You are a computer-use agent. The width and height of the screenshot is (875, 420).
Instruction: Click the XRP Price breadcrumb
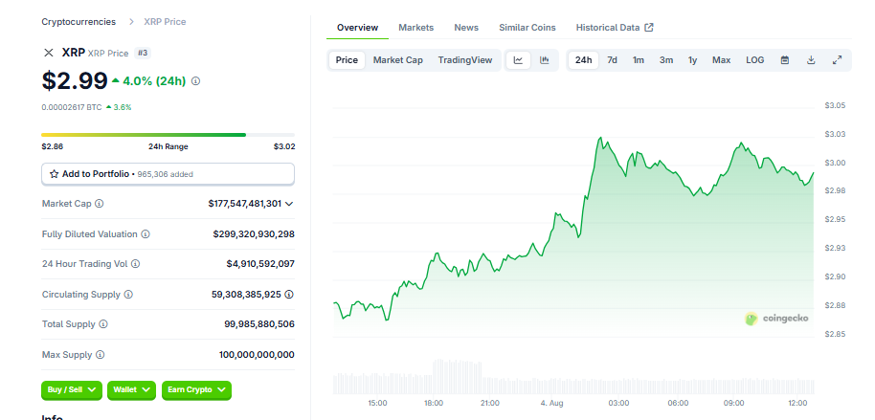point(165,22)
